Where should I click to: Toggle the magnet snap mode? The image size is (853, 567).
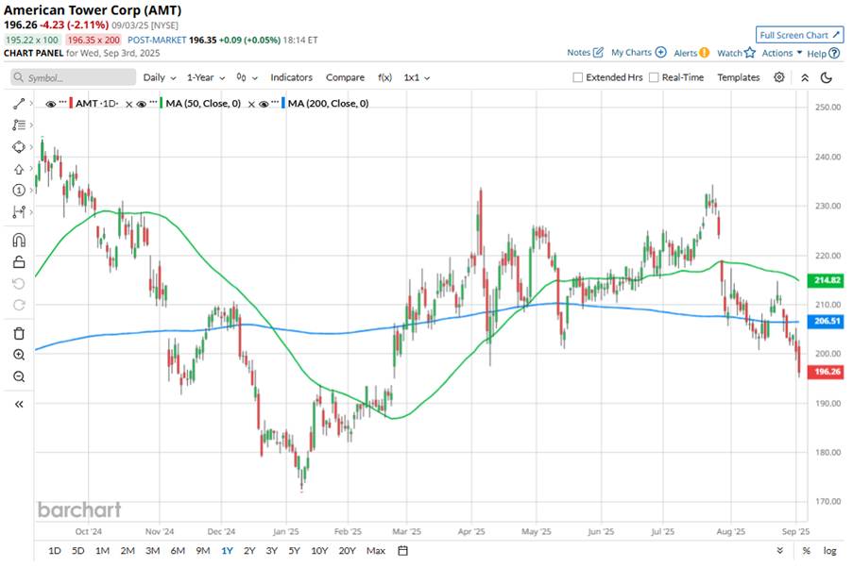click(19, 240)
